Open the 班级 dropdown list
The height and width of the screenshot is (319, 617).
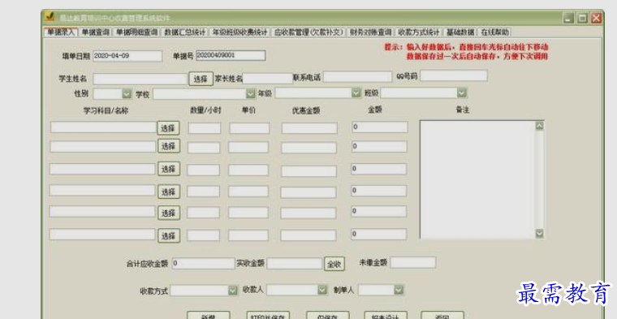(462, 93)
